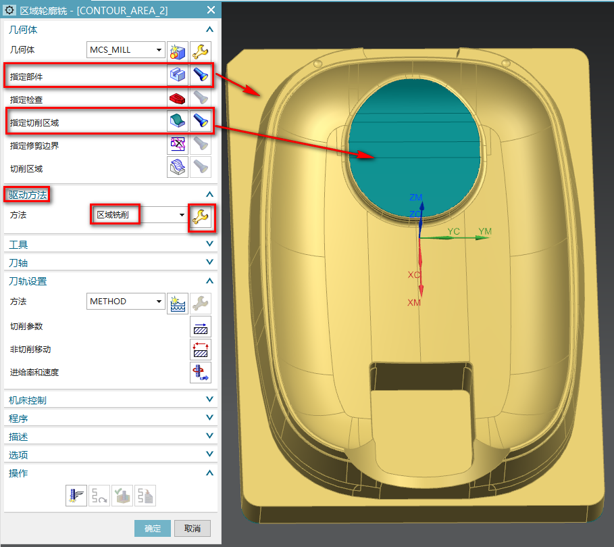Click the 确定 button

153,529
